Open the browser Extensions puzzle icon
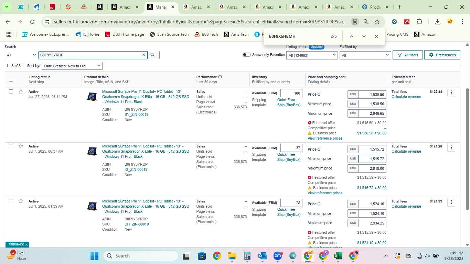 [x=419, y=22]
